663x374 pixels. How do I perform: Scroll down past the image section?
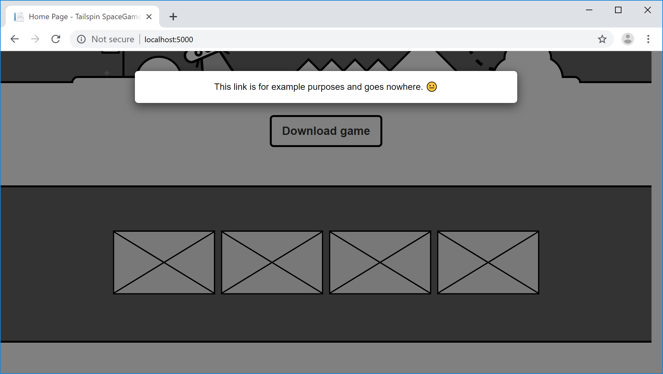pos(331,355)
